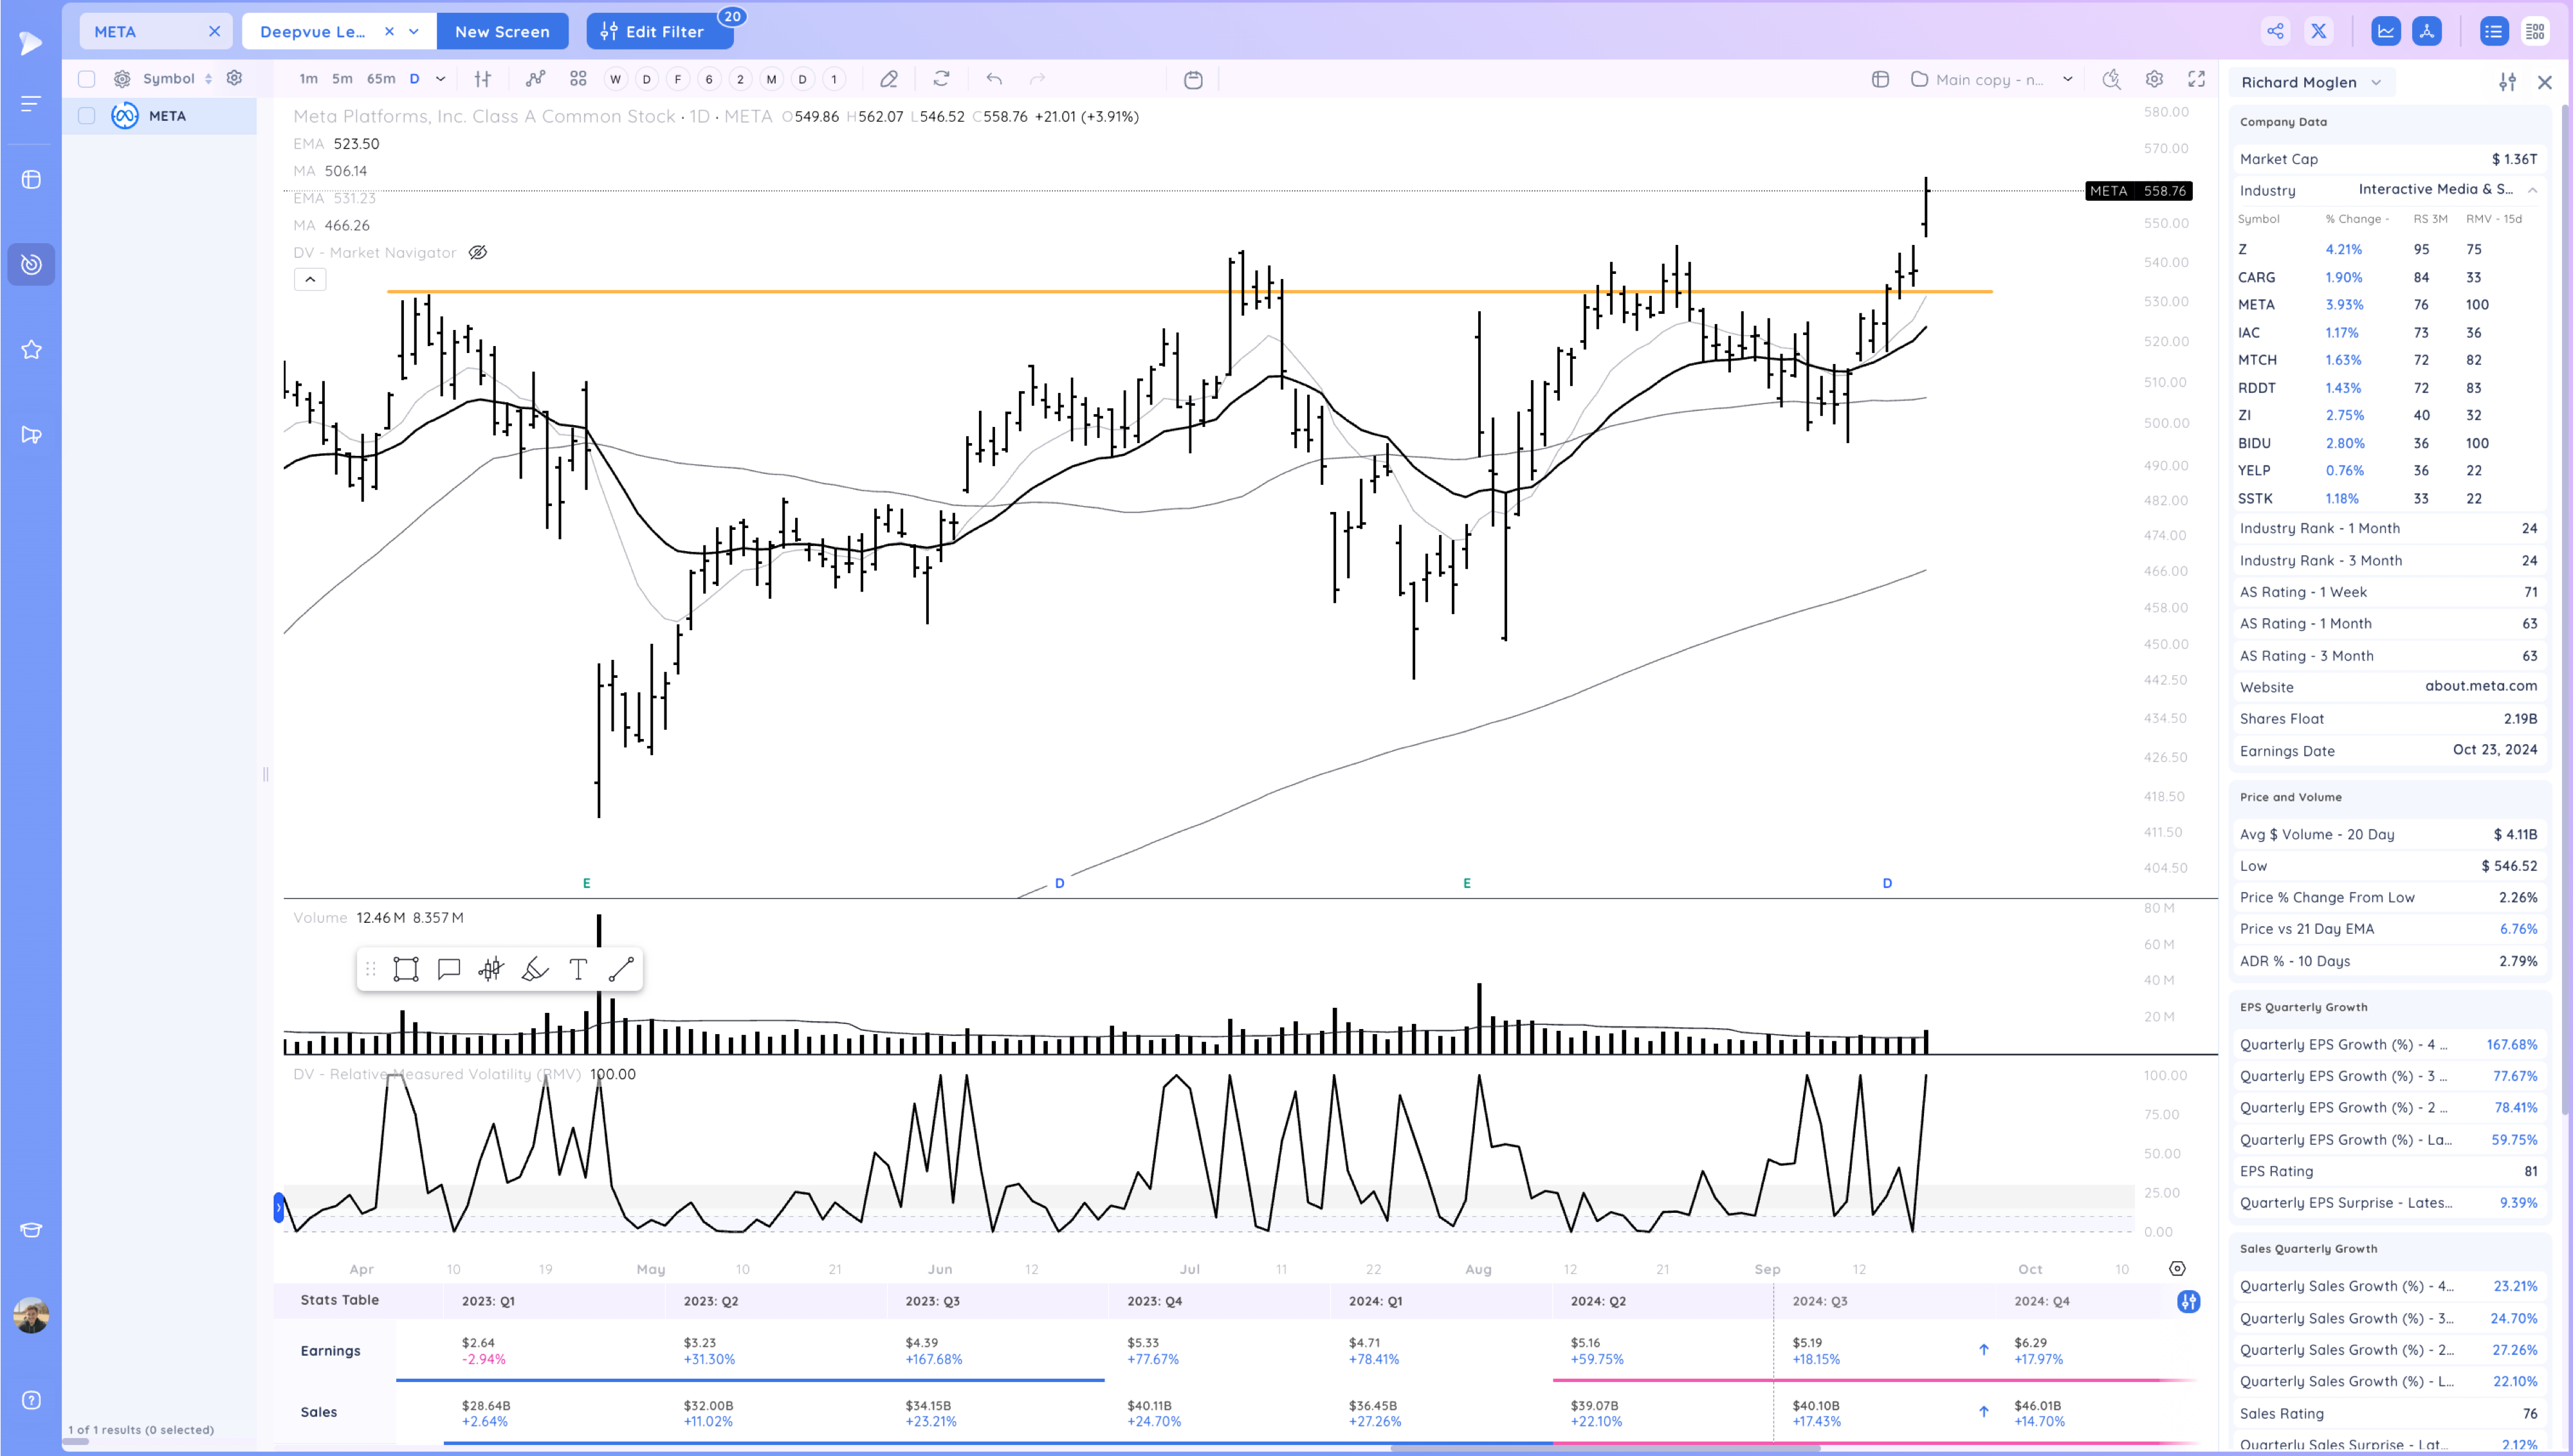Click the refresh chart icon
This screenshot has height=1456, width=2573.
(x=941, y=79)
